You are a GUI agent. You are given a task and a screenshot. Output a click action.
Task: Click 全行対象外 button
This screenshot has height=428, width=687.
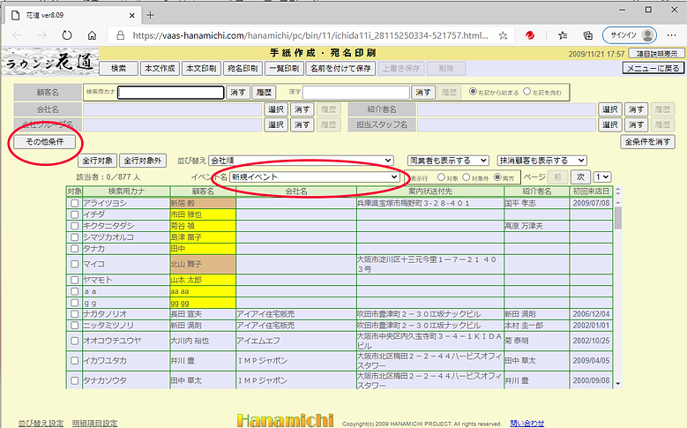coord(143,161)
